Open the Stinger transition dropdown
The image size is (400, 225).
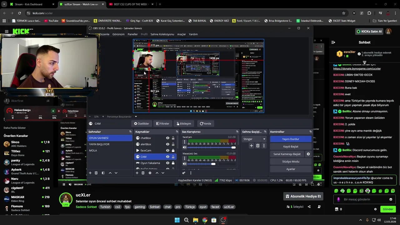[x=254, y=139]
